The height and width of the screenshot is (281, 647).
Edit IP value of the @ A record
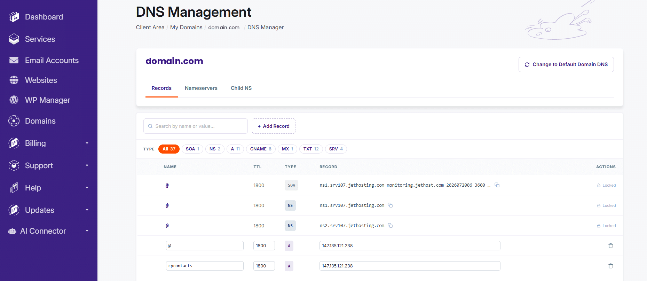click(x=410, y=245)
